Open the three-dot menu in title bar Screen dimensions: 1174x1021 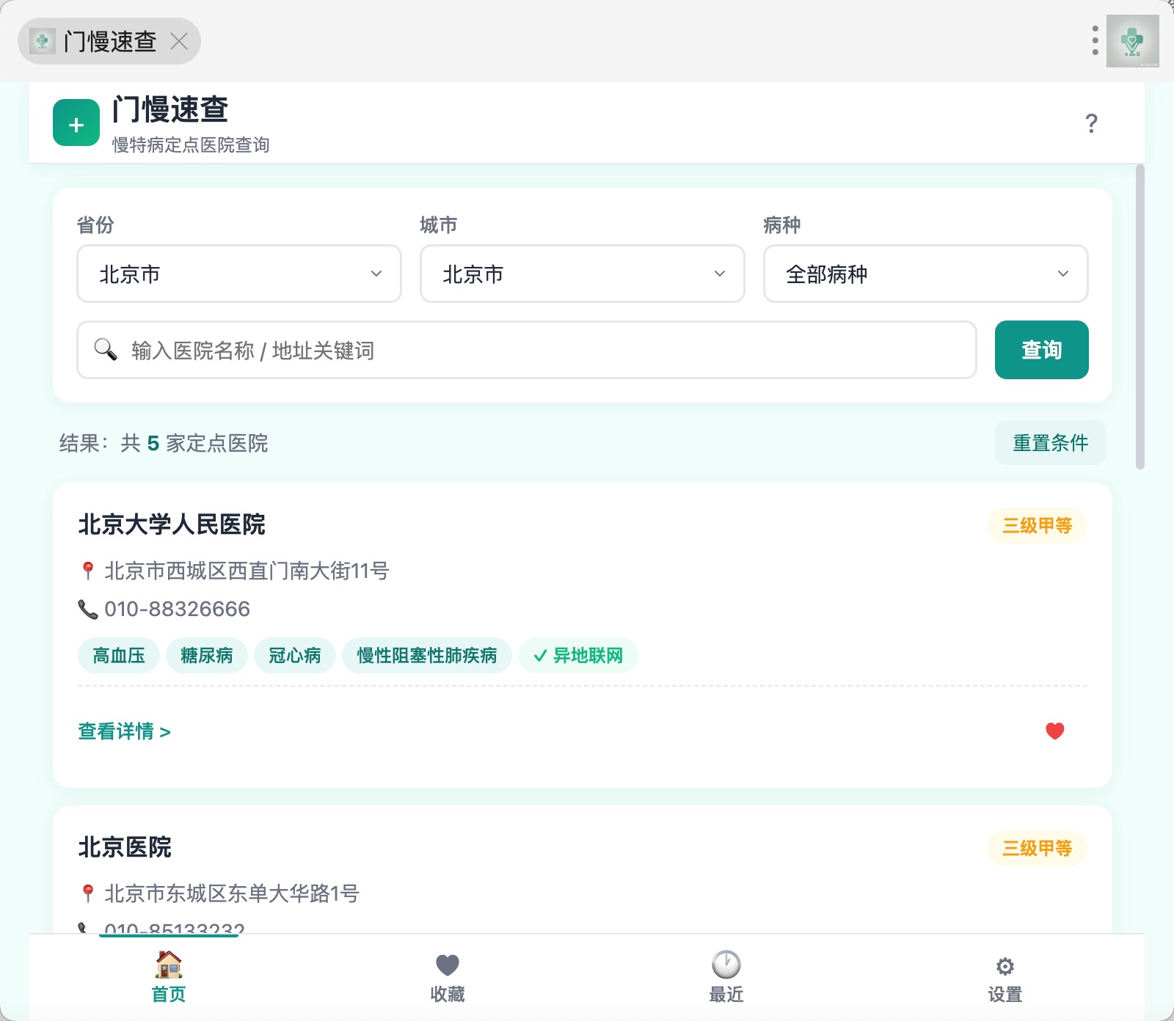point(1095,41)
